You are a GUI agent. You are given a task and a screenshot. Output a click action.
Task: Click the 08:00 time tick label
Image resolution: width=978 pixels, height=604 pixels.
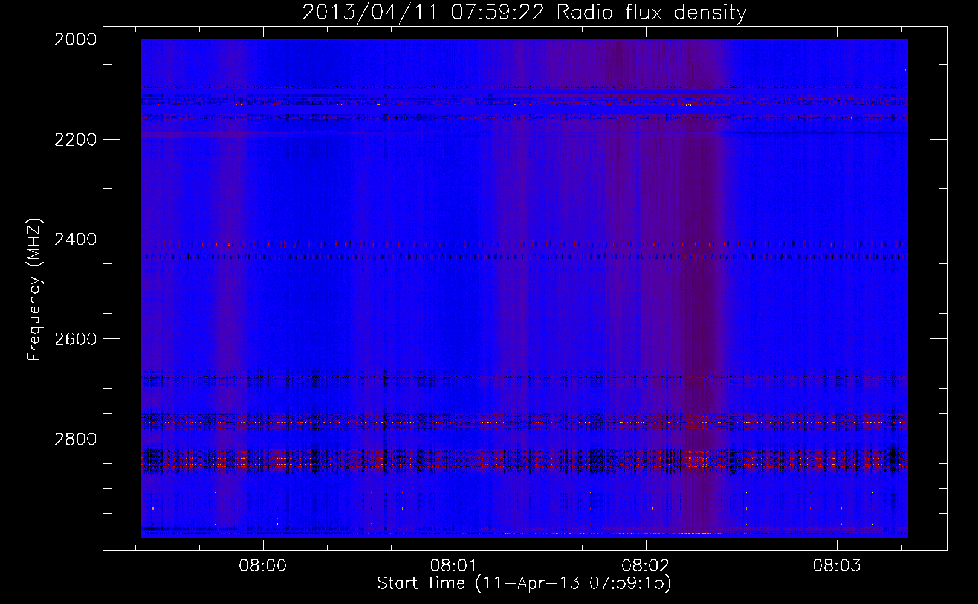(x=263, y=566)
